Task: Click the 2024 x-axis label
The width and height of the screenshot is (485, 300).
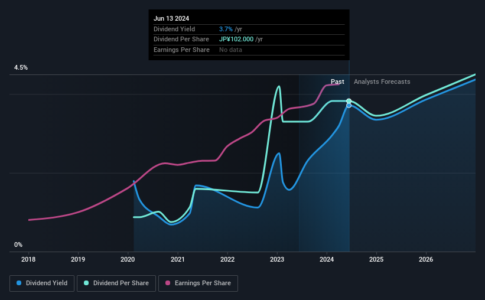Action: [327, 259]
